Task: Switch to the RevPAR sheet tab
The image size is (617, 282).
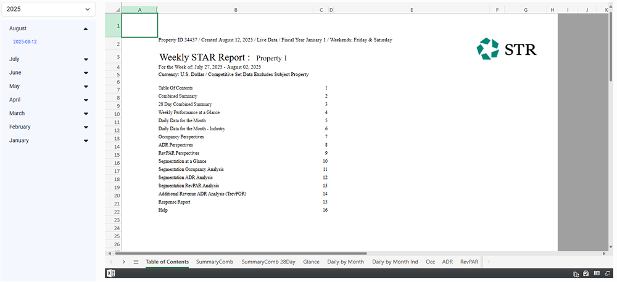Action: 470,262
